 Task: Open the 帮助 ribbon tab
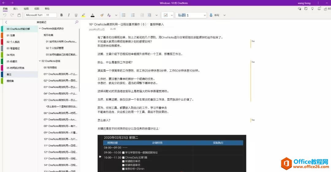pyautogui.click(x=47, y=9)
